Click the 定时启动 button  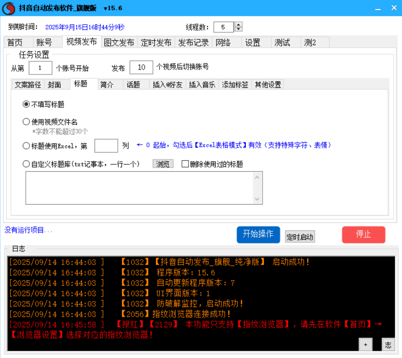point(300,236)
